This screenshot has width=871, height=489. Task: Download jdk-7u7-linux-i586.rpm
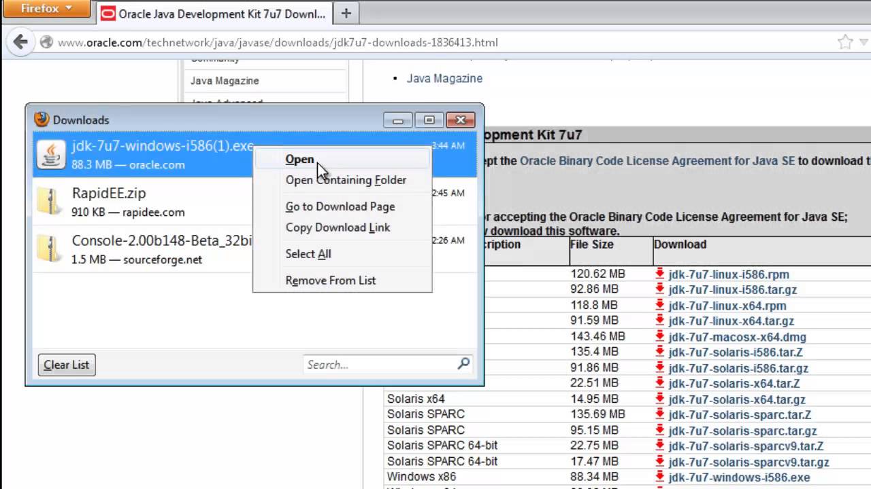click(728, 274)
